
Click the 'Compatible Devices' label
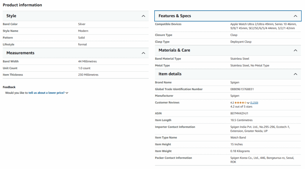click(168, 24)
